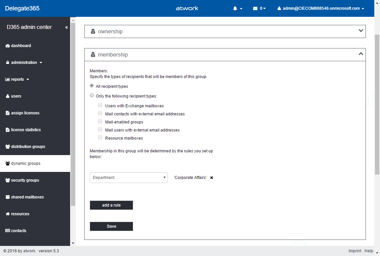Open security groups menu item
Screen dimensions: 380x256
tap(25, 180)
